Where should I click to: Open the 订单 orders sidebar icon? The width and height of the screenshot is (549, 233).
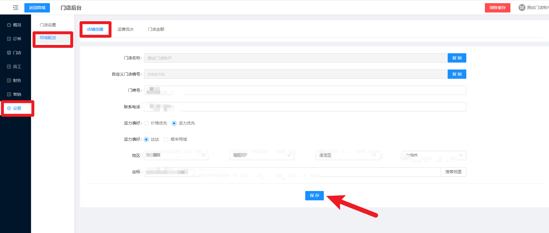(x=9, y=39)
